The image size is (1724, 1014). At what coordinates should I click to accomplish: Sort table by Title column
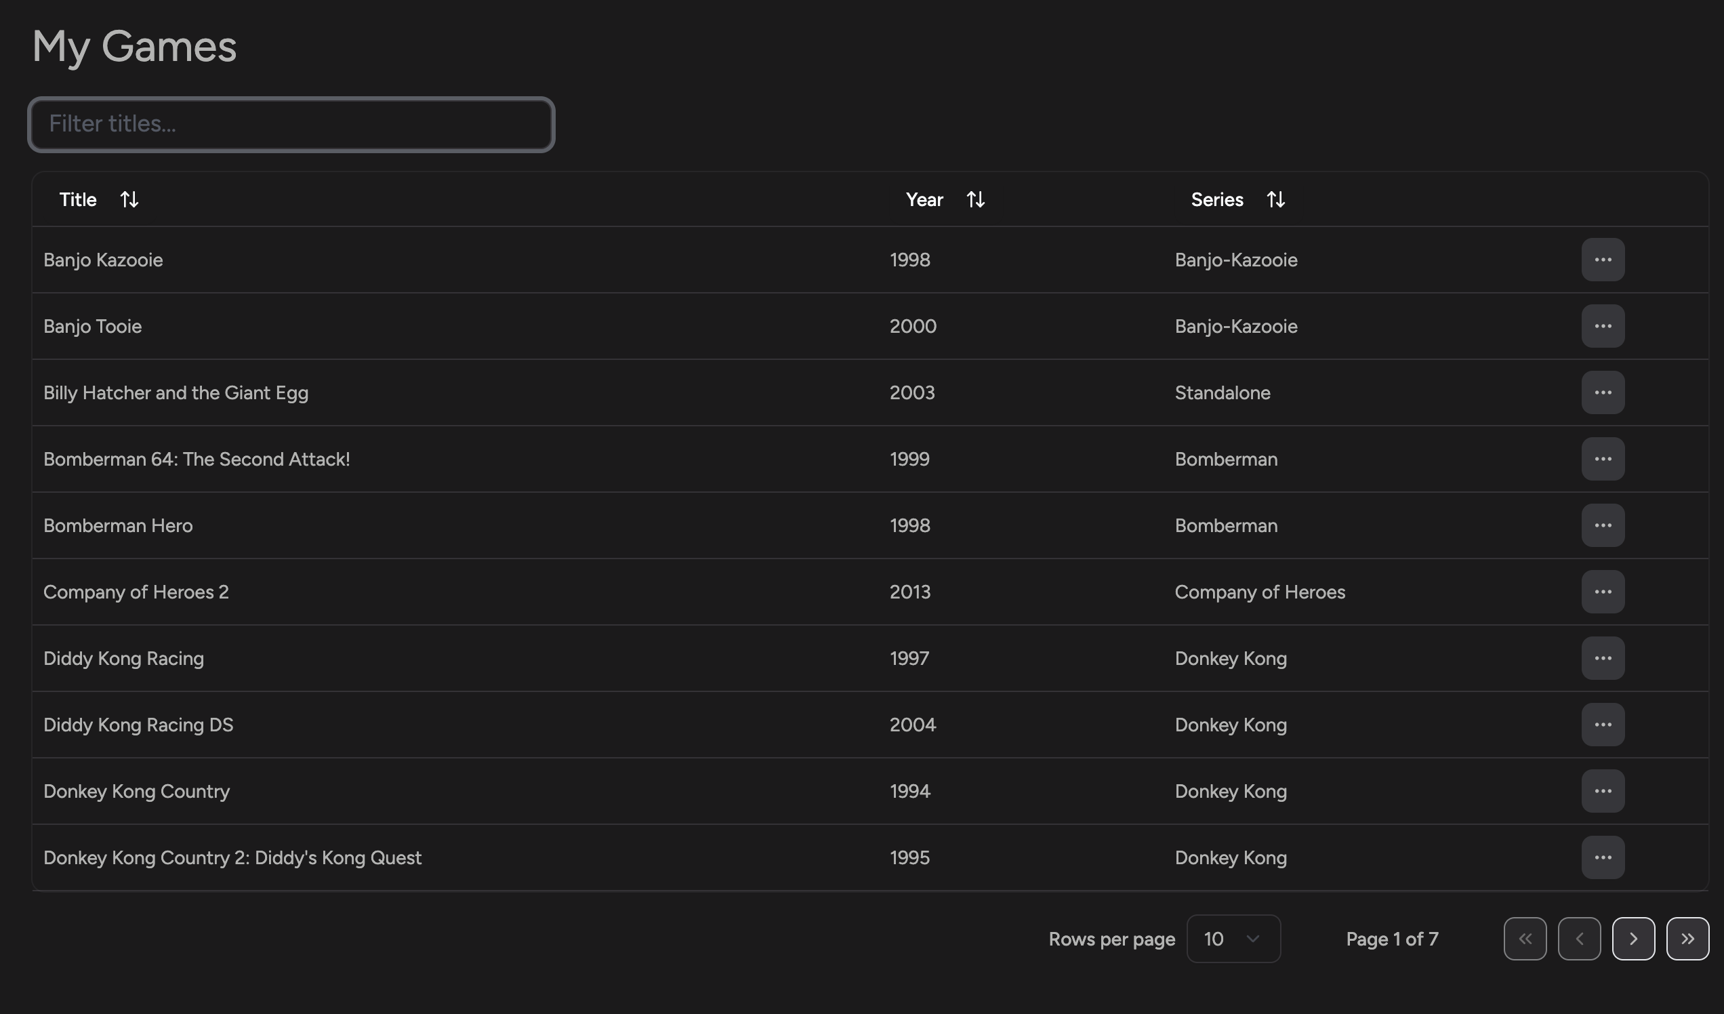[99, 199]
